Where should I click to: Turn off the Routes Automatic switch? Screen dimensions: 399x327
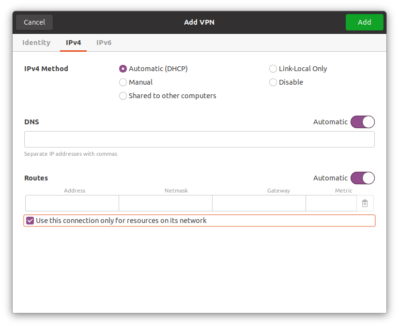(x=362, y=178)
